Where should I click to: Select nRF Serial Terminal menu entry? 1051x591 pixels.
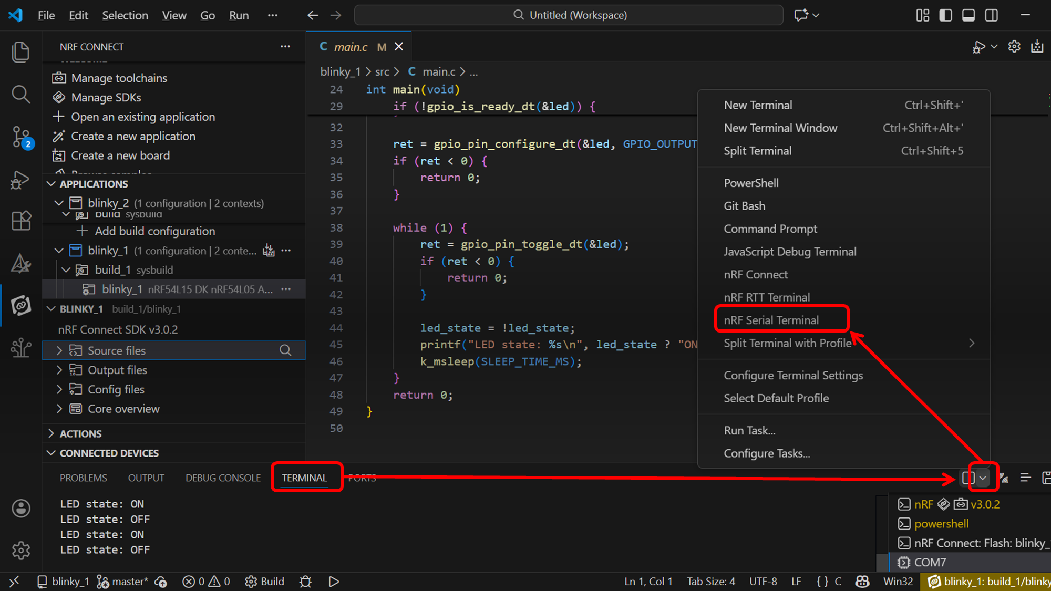click(x=771, y=320)
